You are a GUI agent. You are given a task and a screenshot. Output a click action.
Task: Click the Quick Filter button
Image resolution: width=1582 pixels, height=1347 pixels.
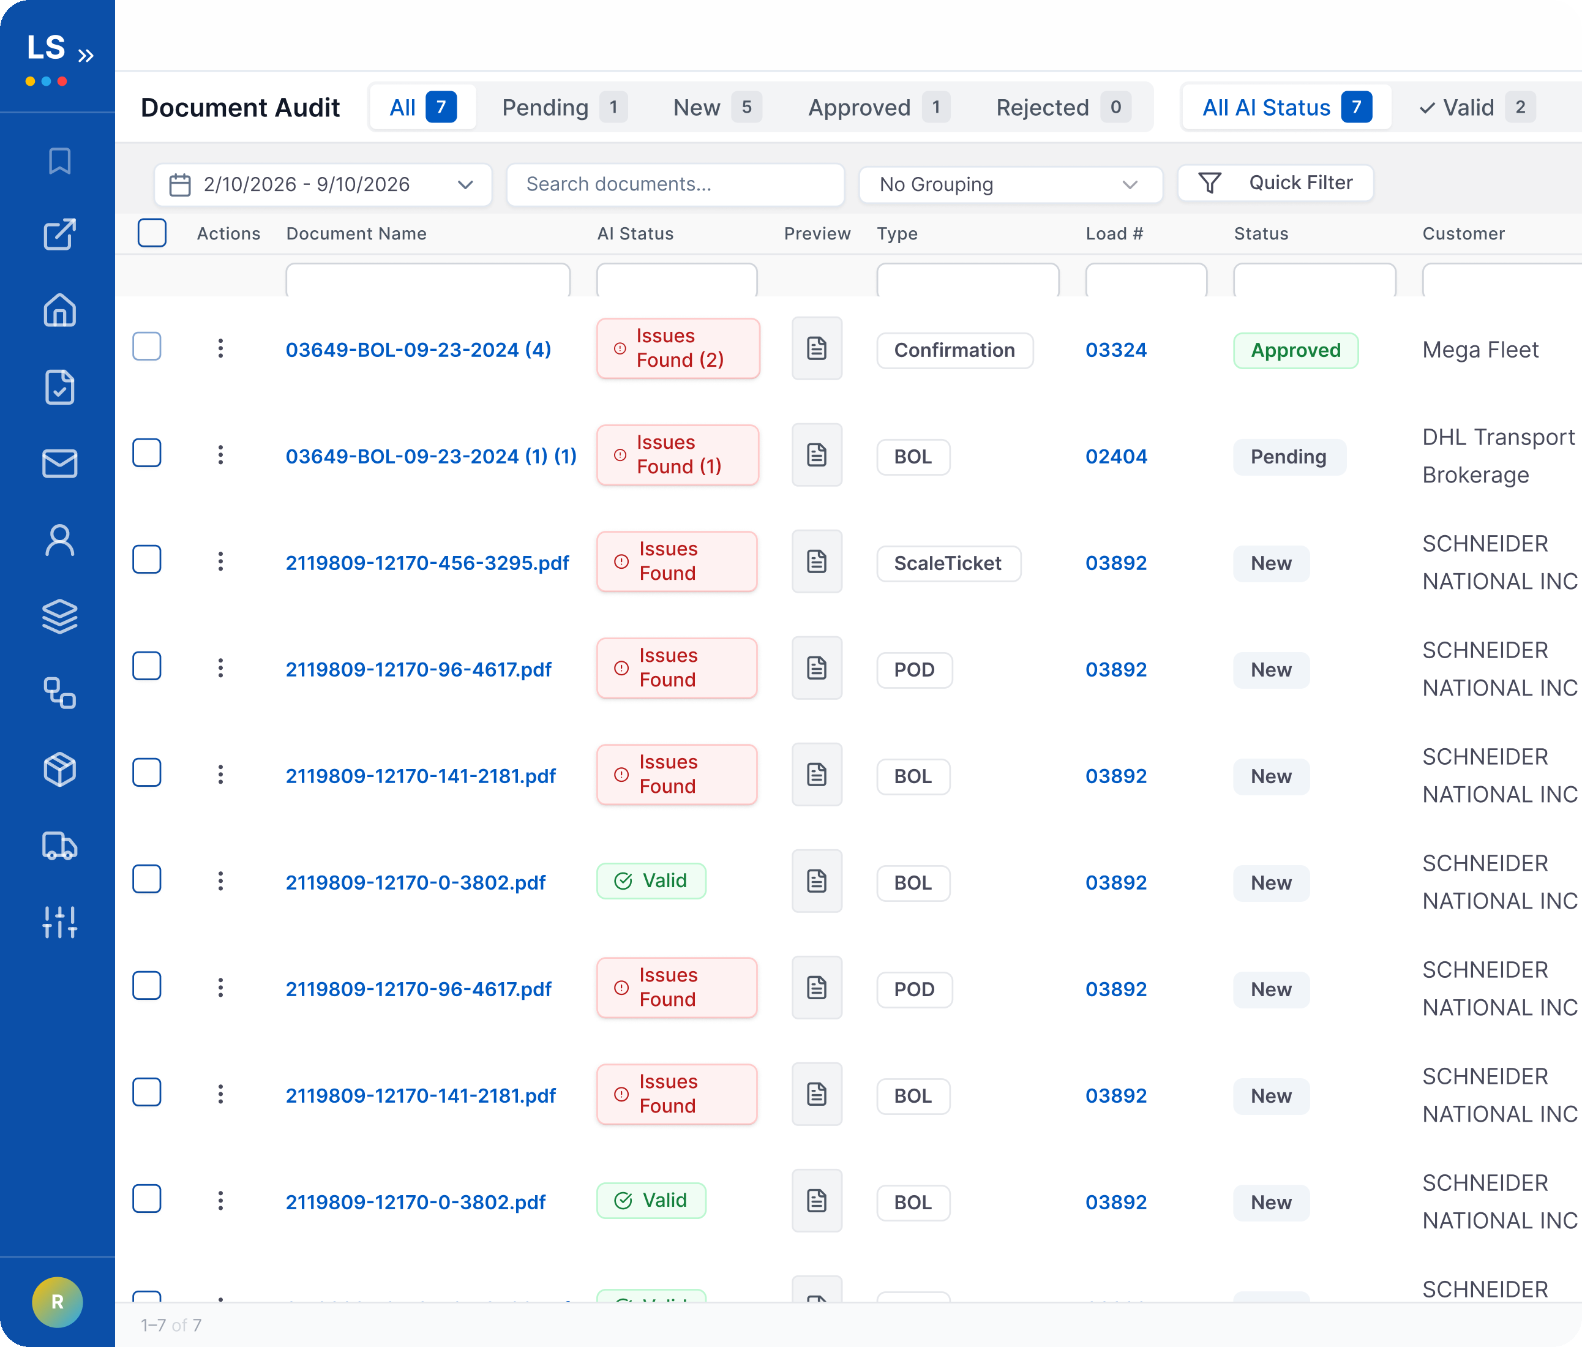point(1275,183)
